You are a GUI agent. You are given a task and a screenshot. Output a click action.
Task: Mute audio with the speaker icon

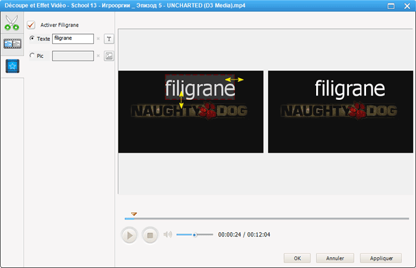(x=168, y=235)
